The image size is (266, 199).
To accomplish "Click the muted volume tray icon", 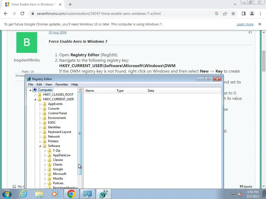I will (x=240, y=194).
